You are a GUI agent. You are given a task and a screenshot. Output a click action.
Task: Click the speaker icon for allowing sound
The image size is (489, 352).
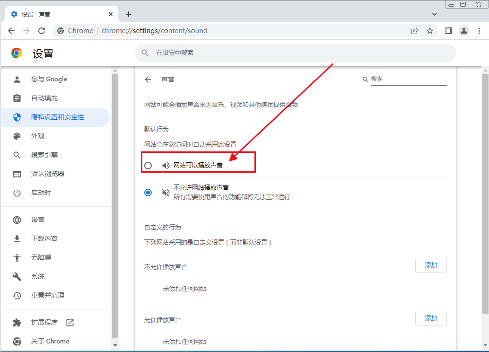pos(166,166)
